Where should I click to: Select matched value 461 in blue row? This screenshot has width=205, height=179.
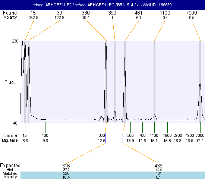coord(158,173)
